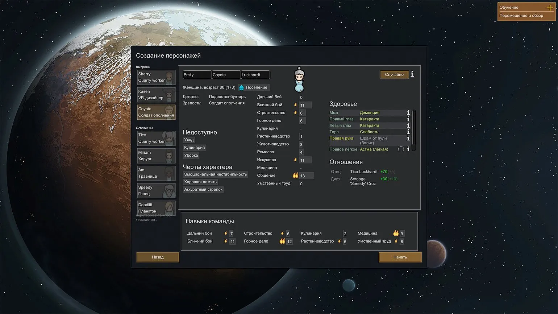The image size is (558, 314).
Task: Click the double-flame passion icon beside Общение
Action: (295, 175)
